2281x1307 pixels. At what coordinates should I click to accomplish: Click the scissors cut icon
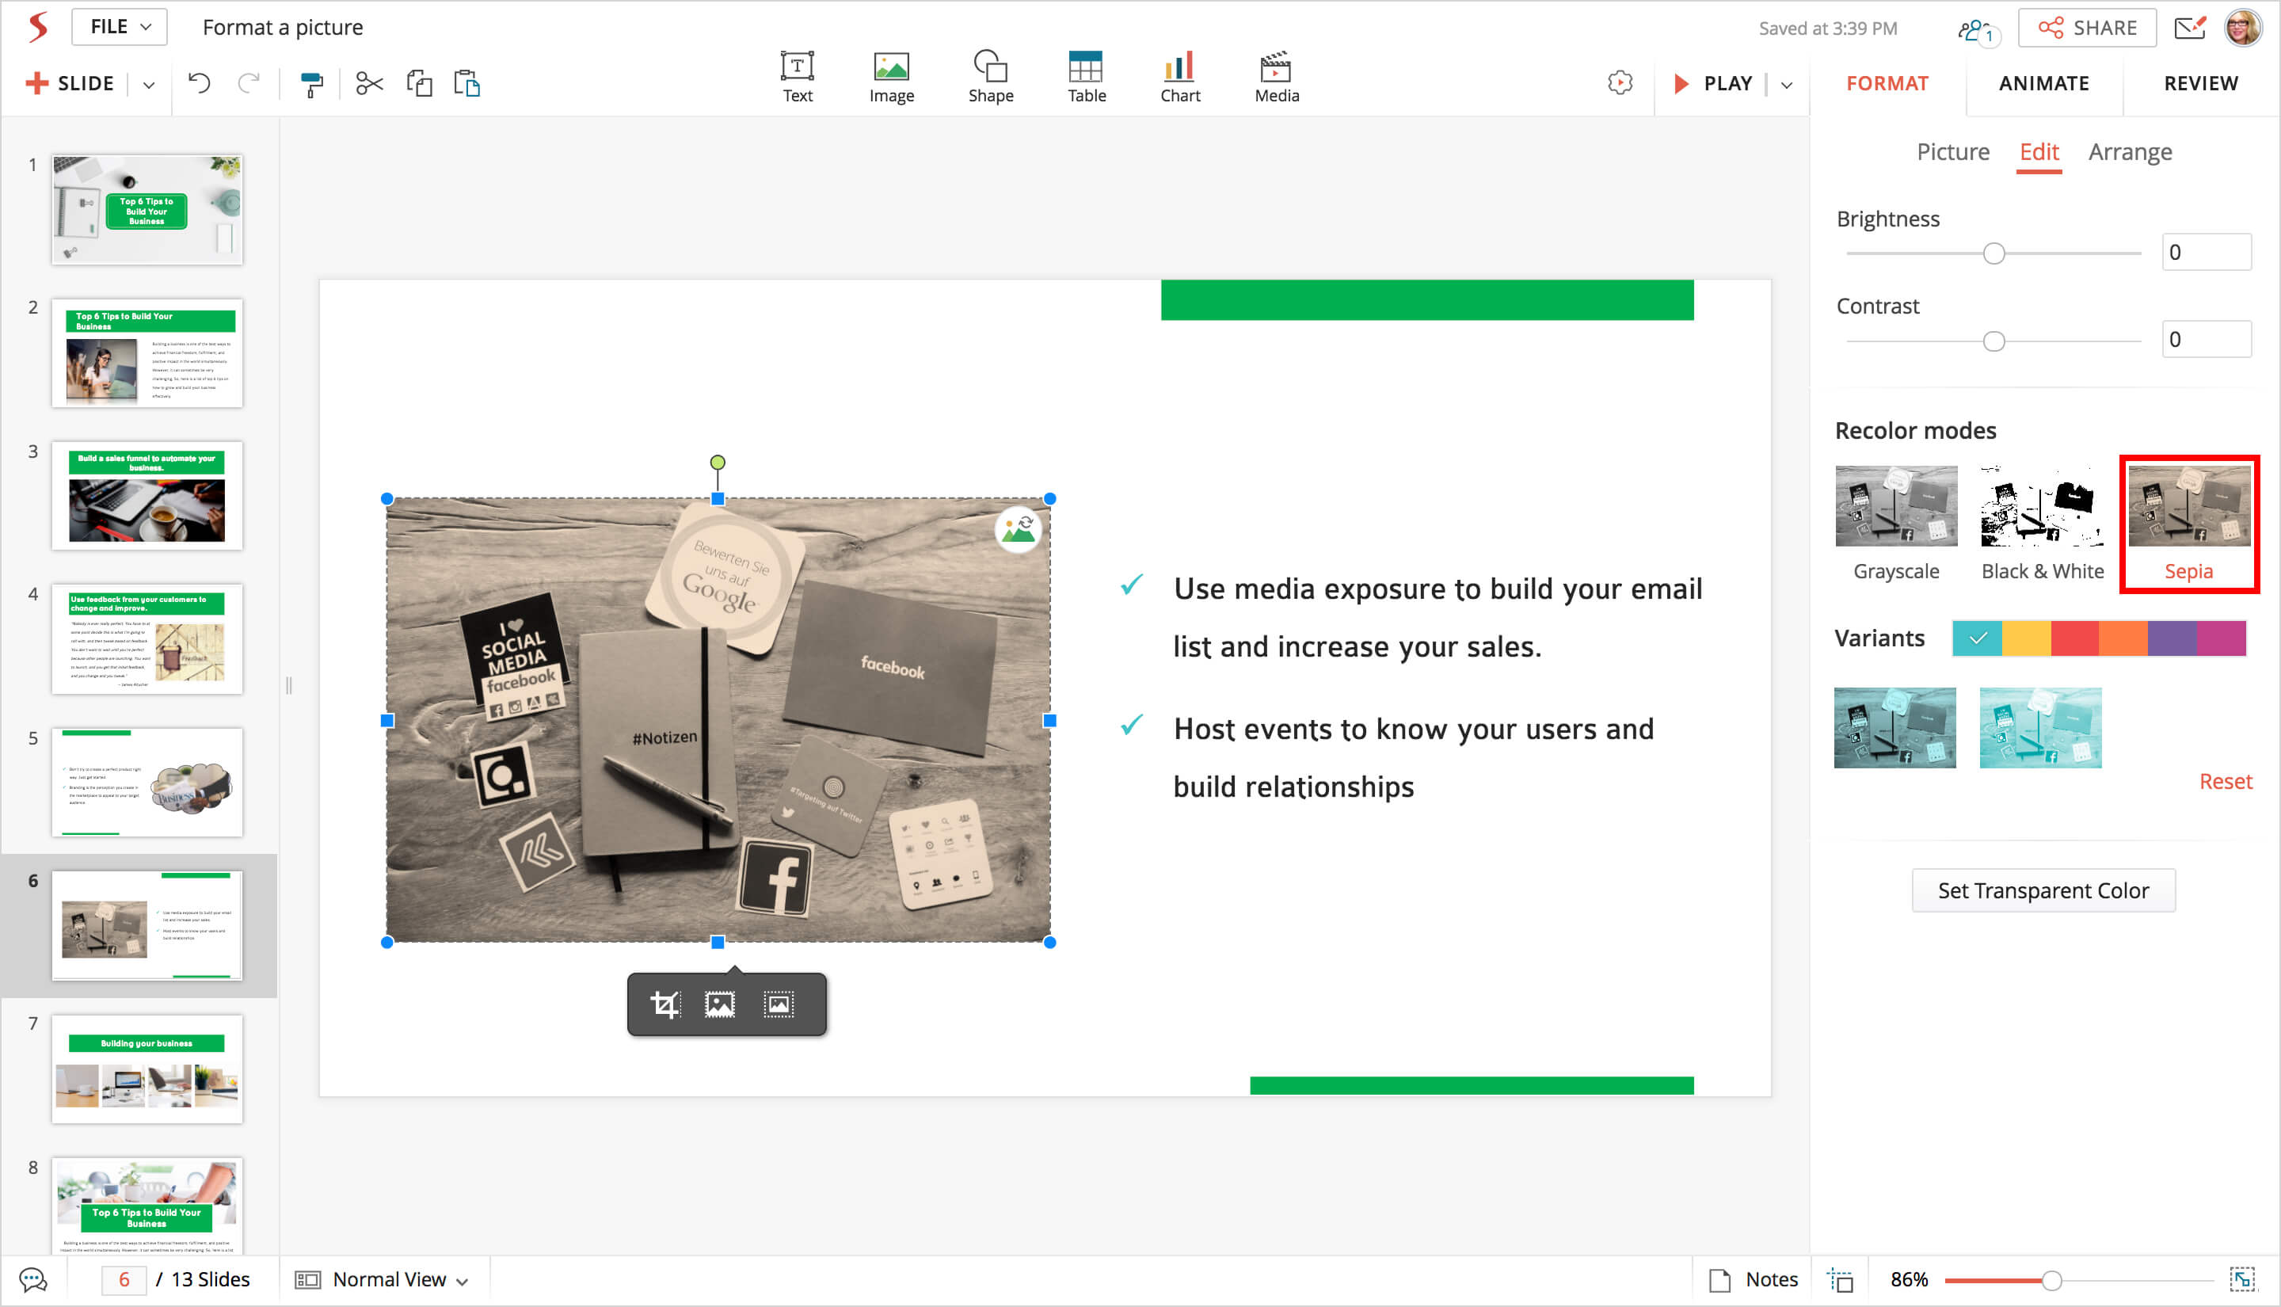click(369, 85)
